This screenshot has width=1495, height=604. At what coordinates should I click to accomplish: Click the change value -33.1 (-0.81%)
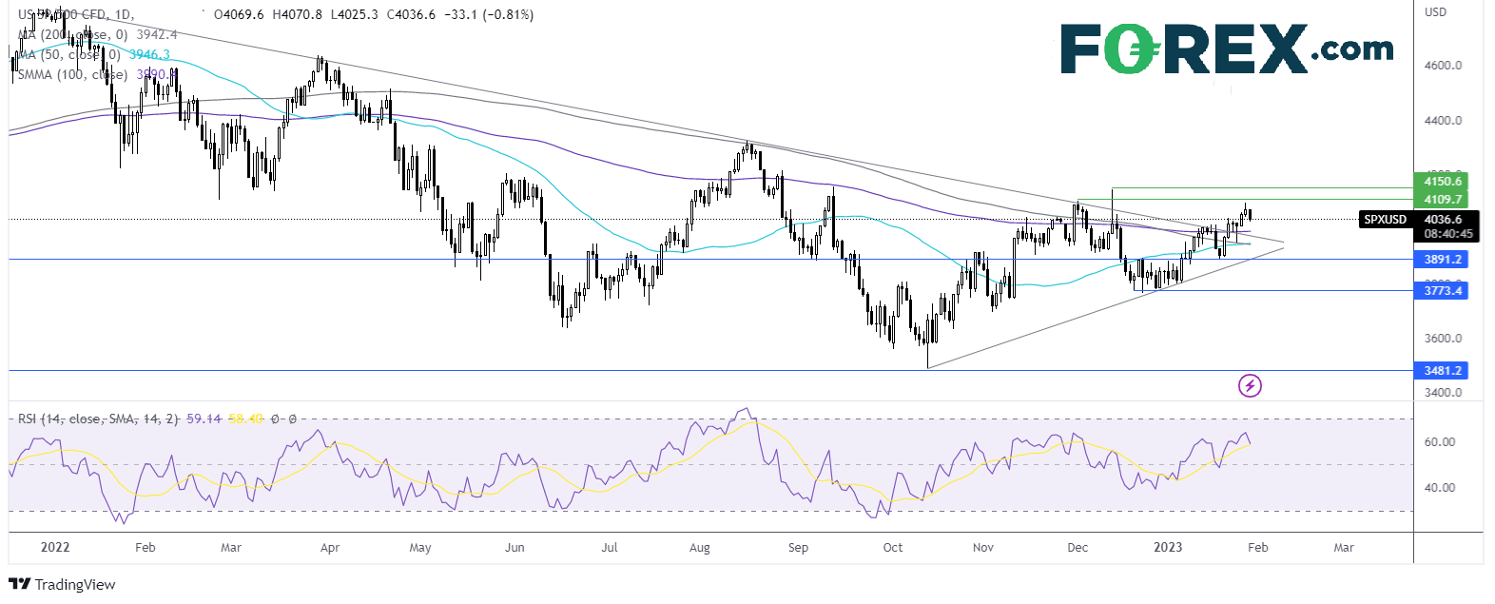coord(489,15)
